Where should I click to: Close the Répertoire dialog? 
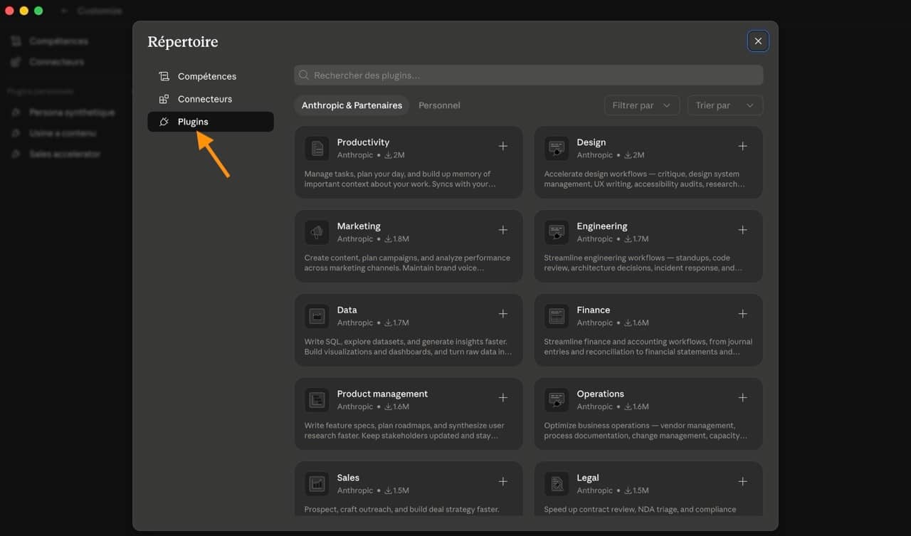click(758, 41)
